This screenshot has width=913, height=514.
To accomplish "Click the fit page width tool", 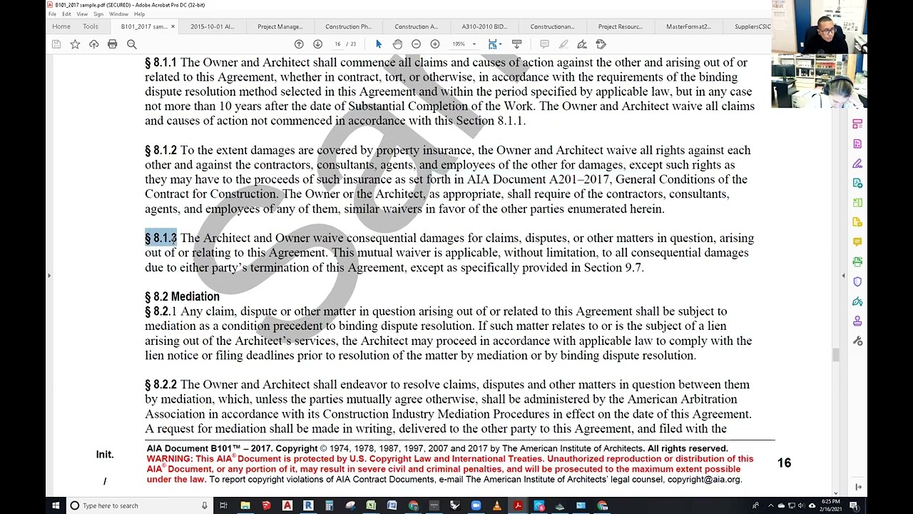I will pyautogui.click(x=492, y=44).
